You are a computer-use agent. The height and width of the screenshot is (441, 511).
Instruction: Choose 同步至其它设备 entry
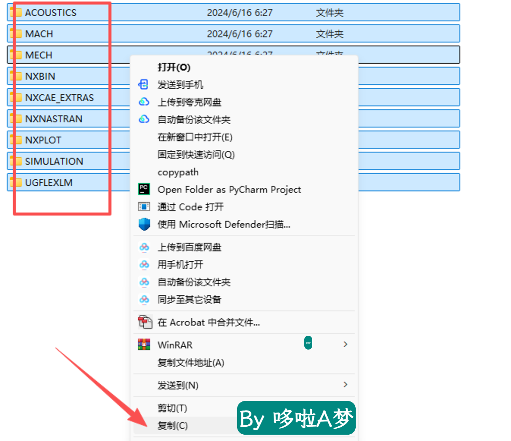189,300
